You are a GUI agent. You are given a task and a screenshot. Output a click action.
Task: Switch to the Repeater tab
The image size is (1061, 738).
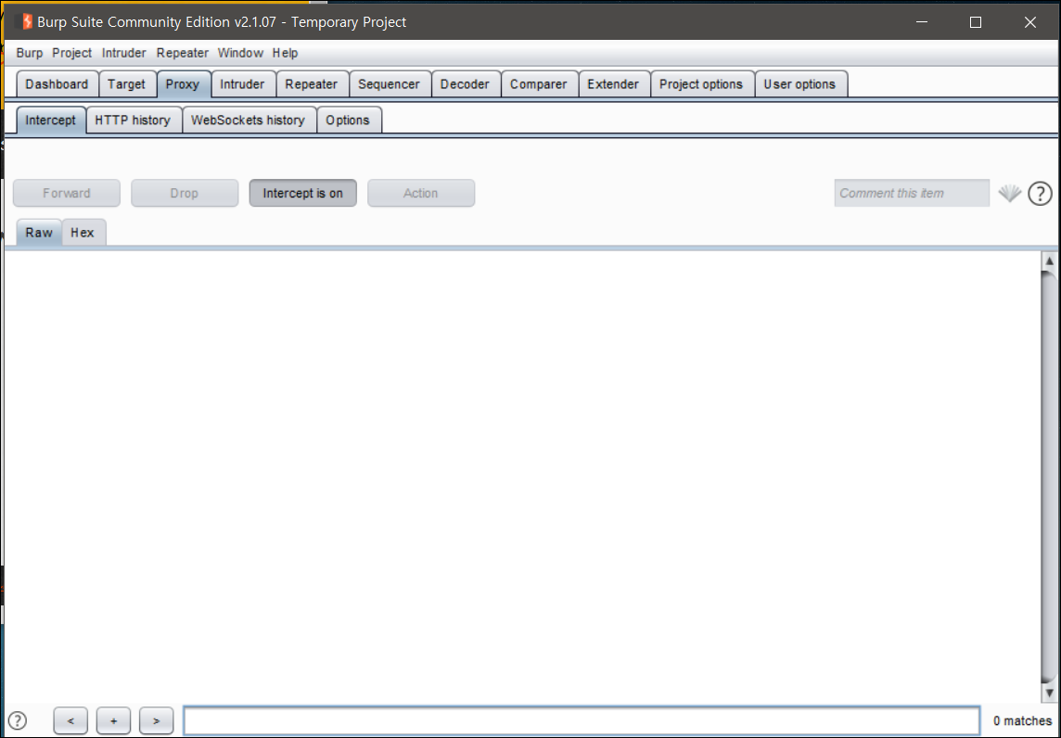coord(312,83)
